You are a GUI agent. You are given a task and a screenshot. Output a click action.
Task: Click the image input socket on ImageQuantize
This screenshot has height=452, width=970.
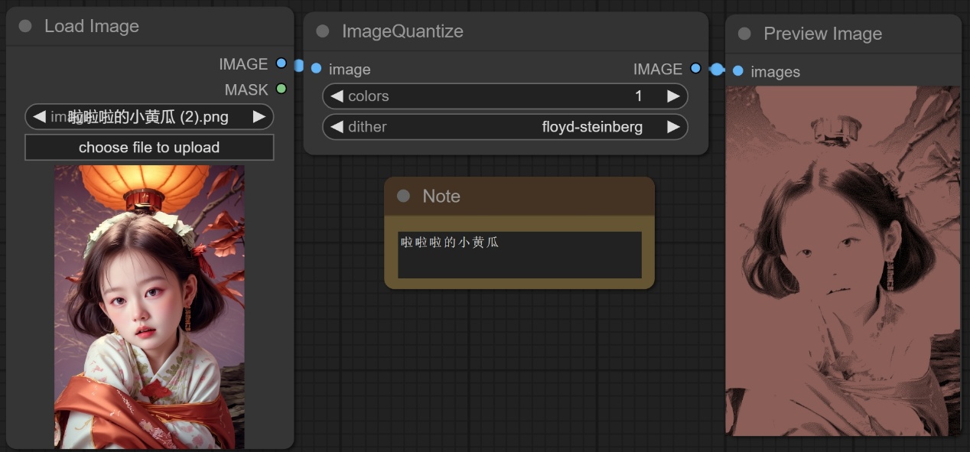click(x=317, y=69)
